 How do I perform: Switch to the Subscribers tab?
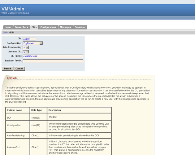point(21,27)
